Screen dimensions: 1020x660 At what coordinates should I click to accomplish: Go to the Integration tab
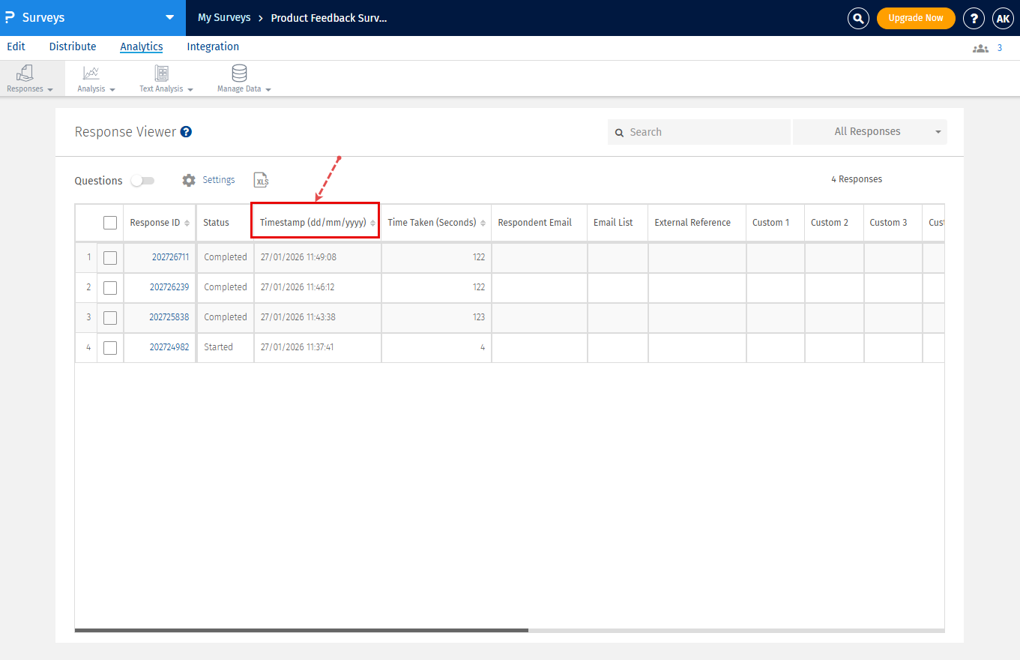coord(213,46)
